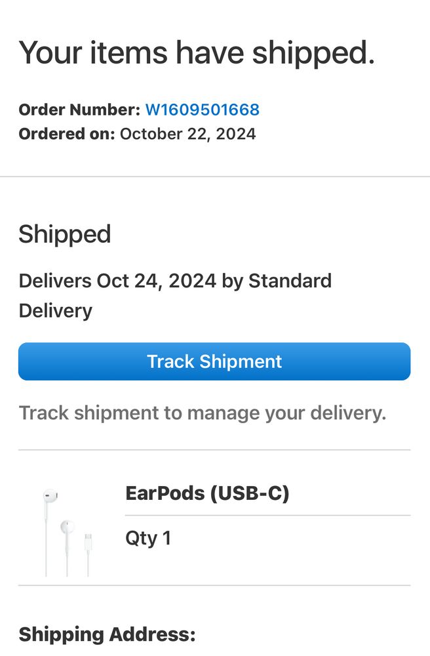430x656 pixels.
Task: Click the 'Shipping Address:' heading
Action: click(107, 634)
